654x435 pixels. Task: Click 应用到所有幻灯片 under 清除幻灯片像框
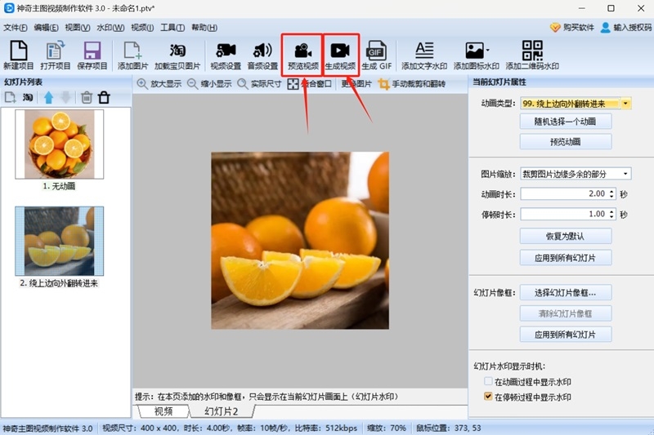coord(566,335)
